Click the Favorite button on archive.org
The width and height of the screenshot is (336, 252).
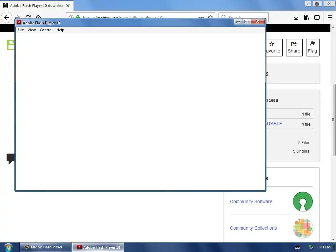pyautogui.click(x=274, y=48)
